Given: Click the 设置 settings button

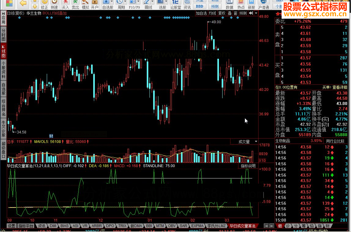Looking at the screenshot, I should point(11,226).
